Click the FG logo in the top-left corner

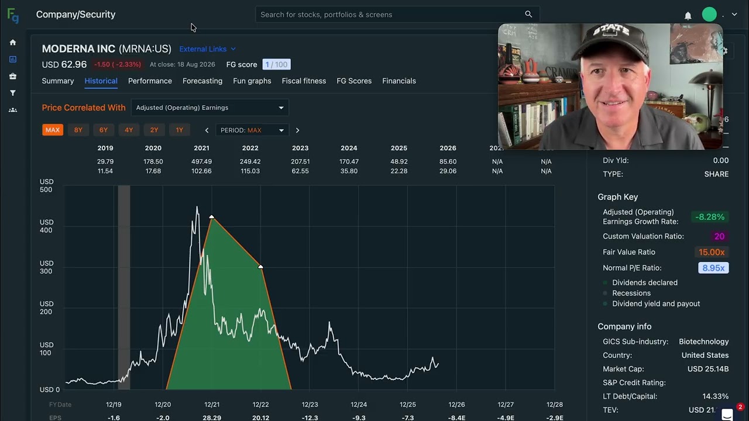[13, 15]
